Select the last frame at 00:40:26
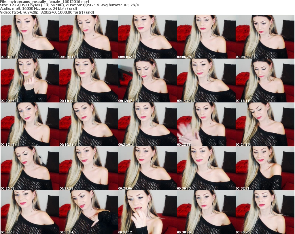 coord(265,212)
